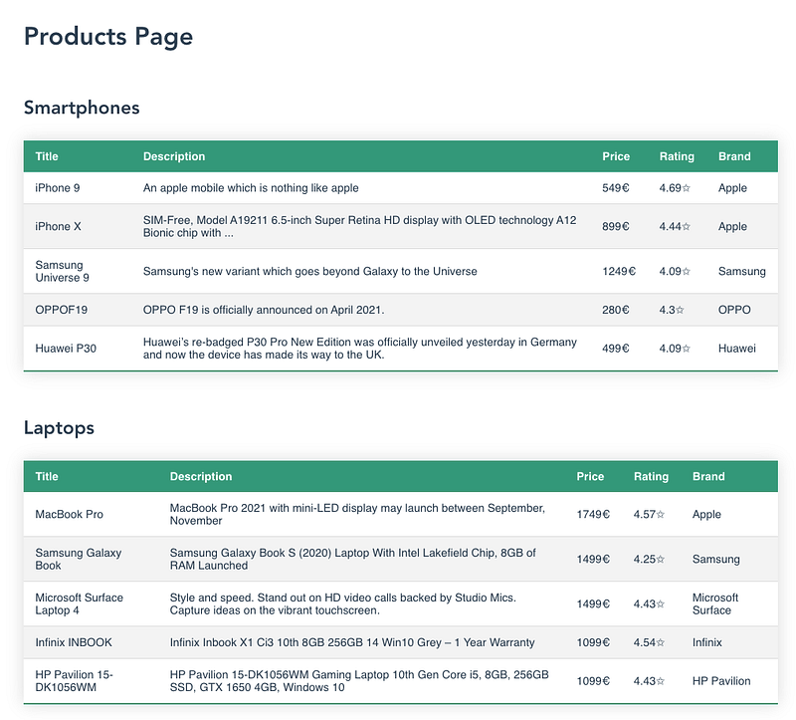Click Apple brand in iPhone X row
This screenshot has width=796, height=720.
(732, 227)
